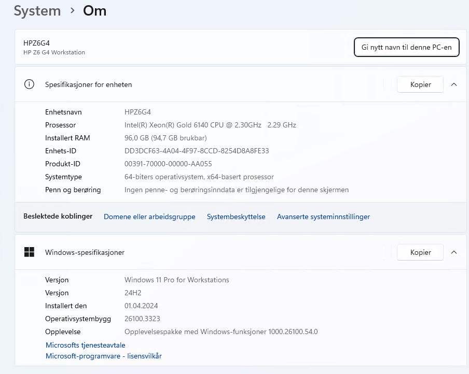This screenshot has width=469, height=374.
Task: Collapse the Windows-spesifikasjoner section chevron
Action: tap(454, 252)
